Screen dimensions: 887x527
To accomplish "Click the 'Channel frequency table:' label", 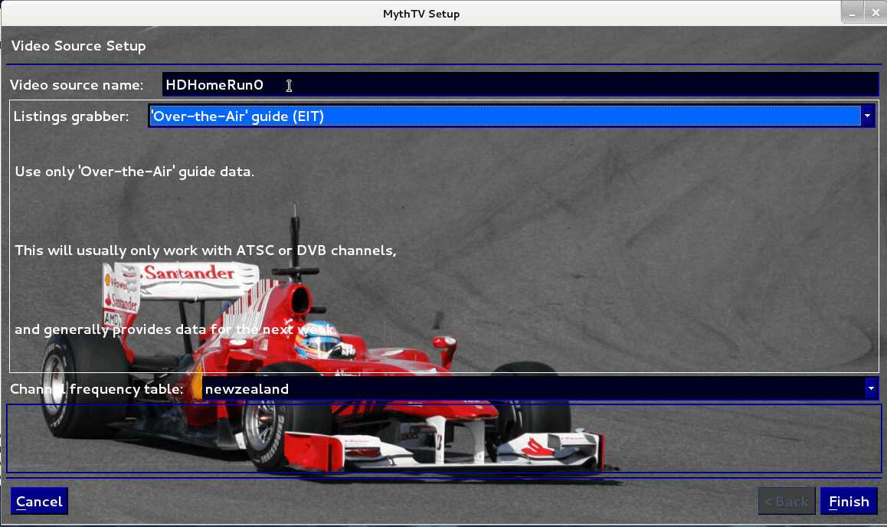I will coord(97,389).
